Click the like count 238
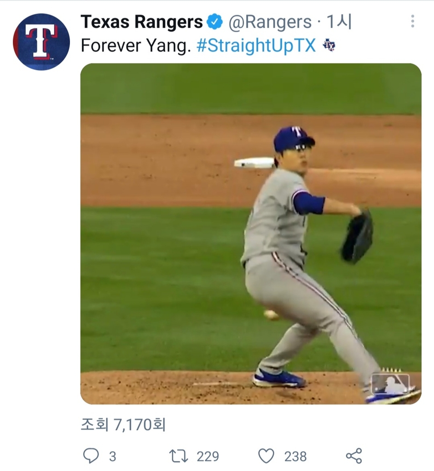Image resolution: width=434 pixels, height=471 pixels. click(295, 456)
